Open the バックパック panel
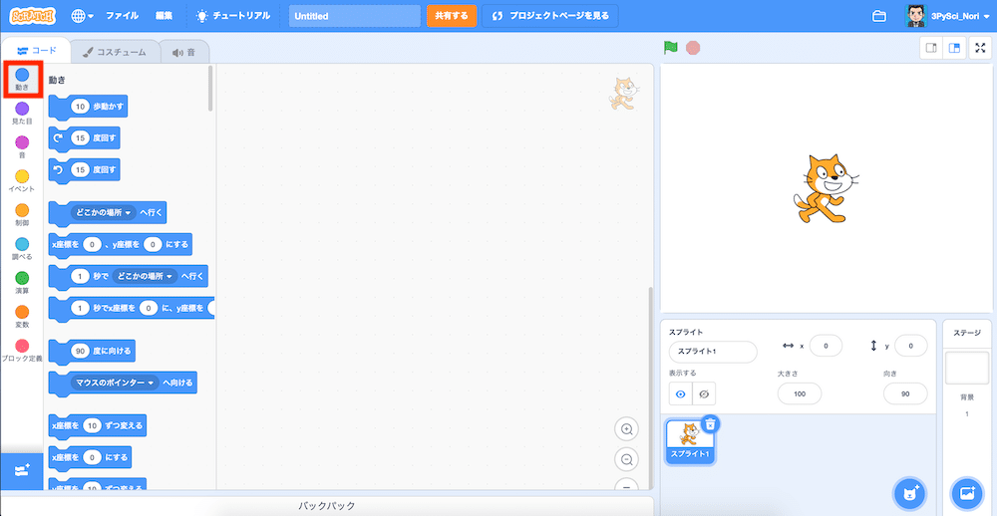Image resolution: width=997 pixels, height=516 pixels. coord(327,506)
